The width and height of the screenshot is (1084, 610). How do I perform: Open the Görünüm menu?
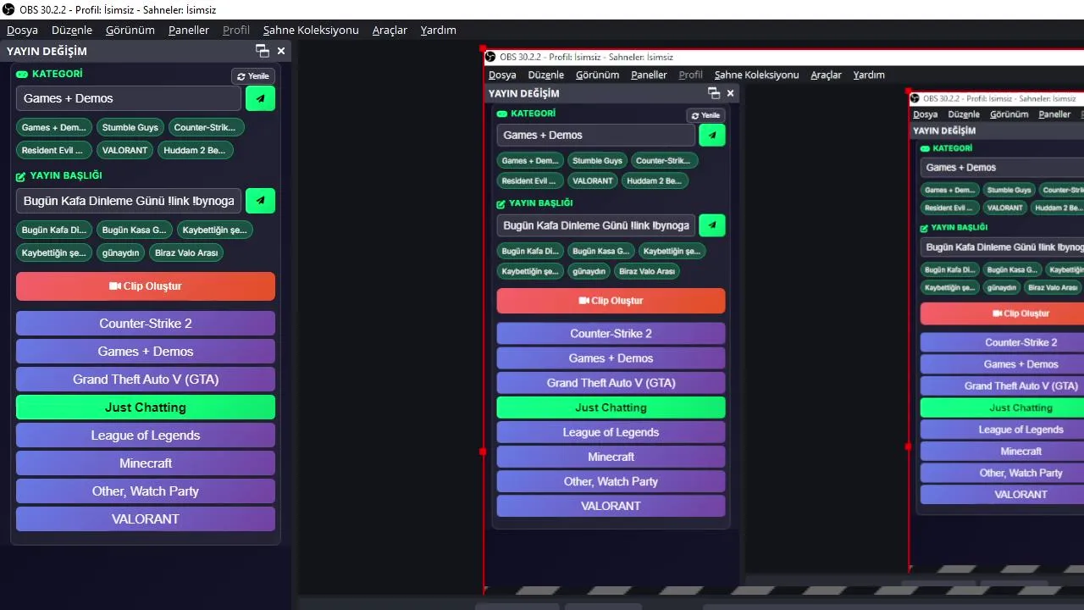(130, 30)
